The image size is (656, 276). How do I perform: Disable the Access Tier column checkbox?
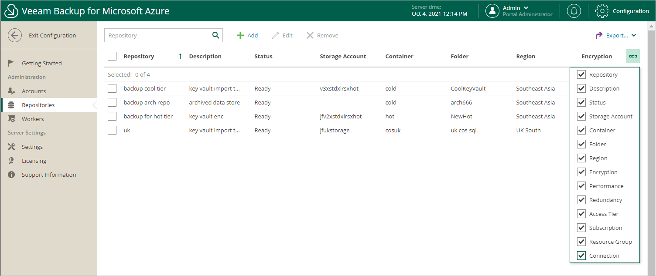pyautogui.click(x=581, y=214)
